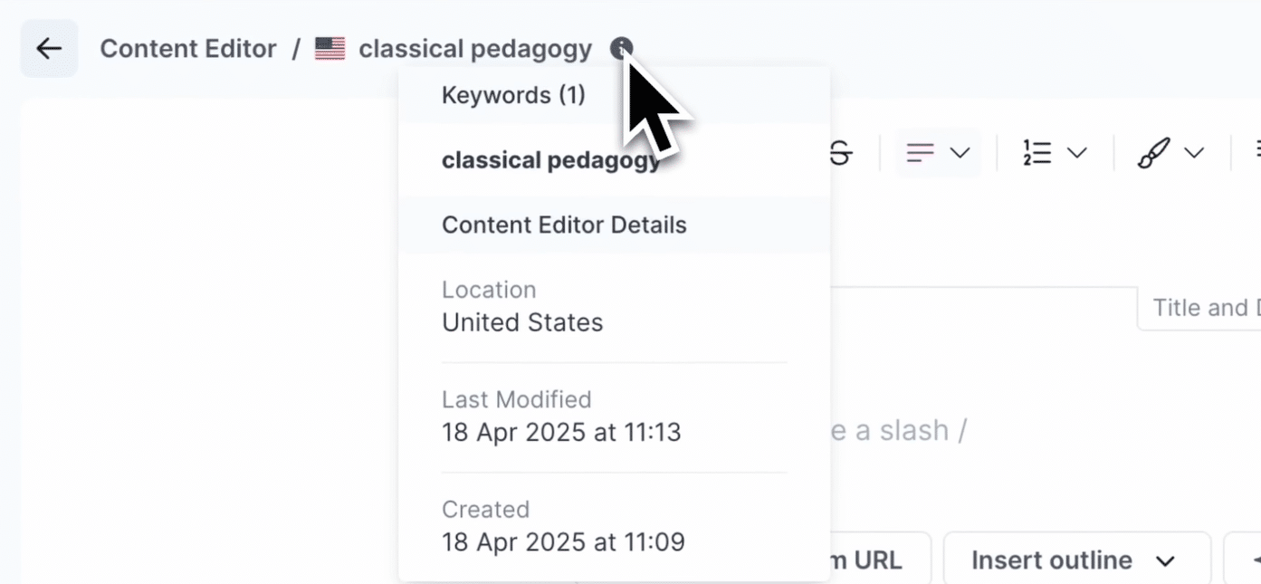This screenshot has width=1261, height=584.
Task: Go back using the left arrow button
Action: [x=49, y=48]
